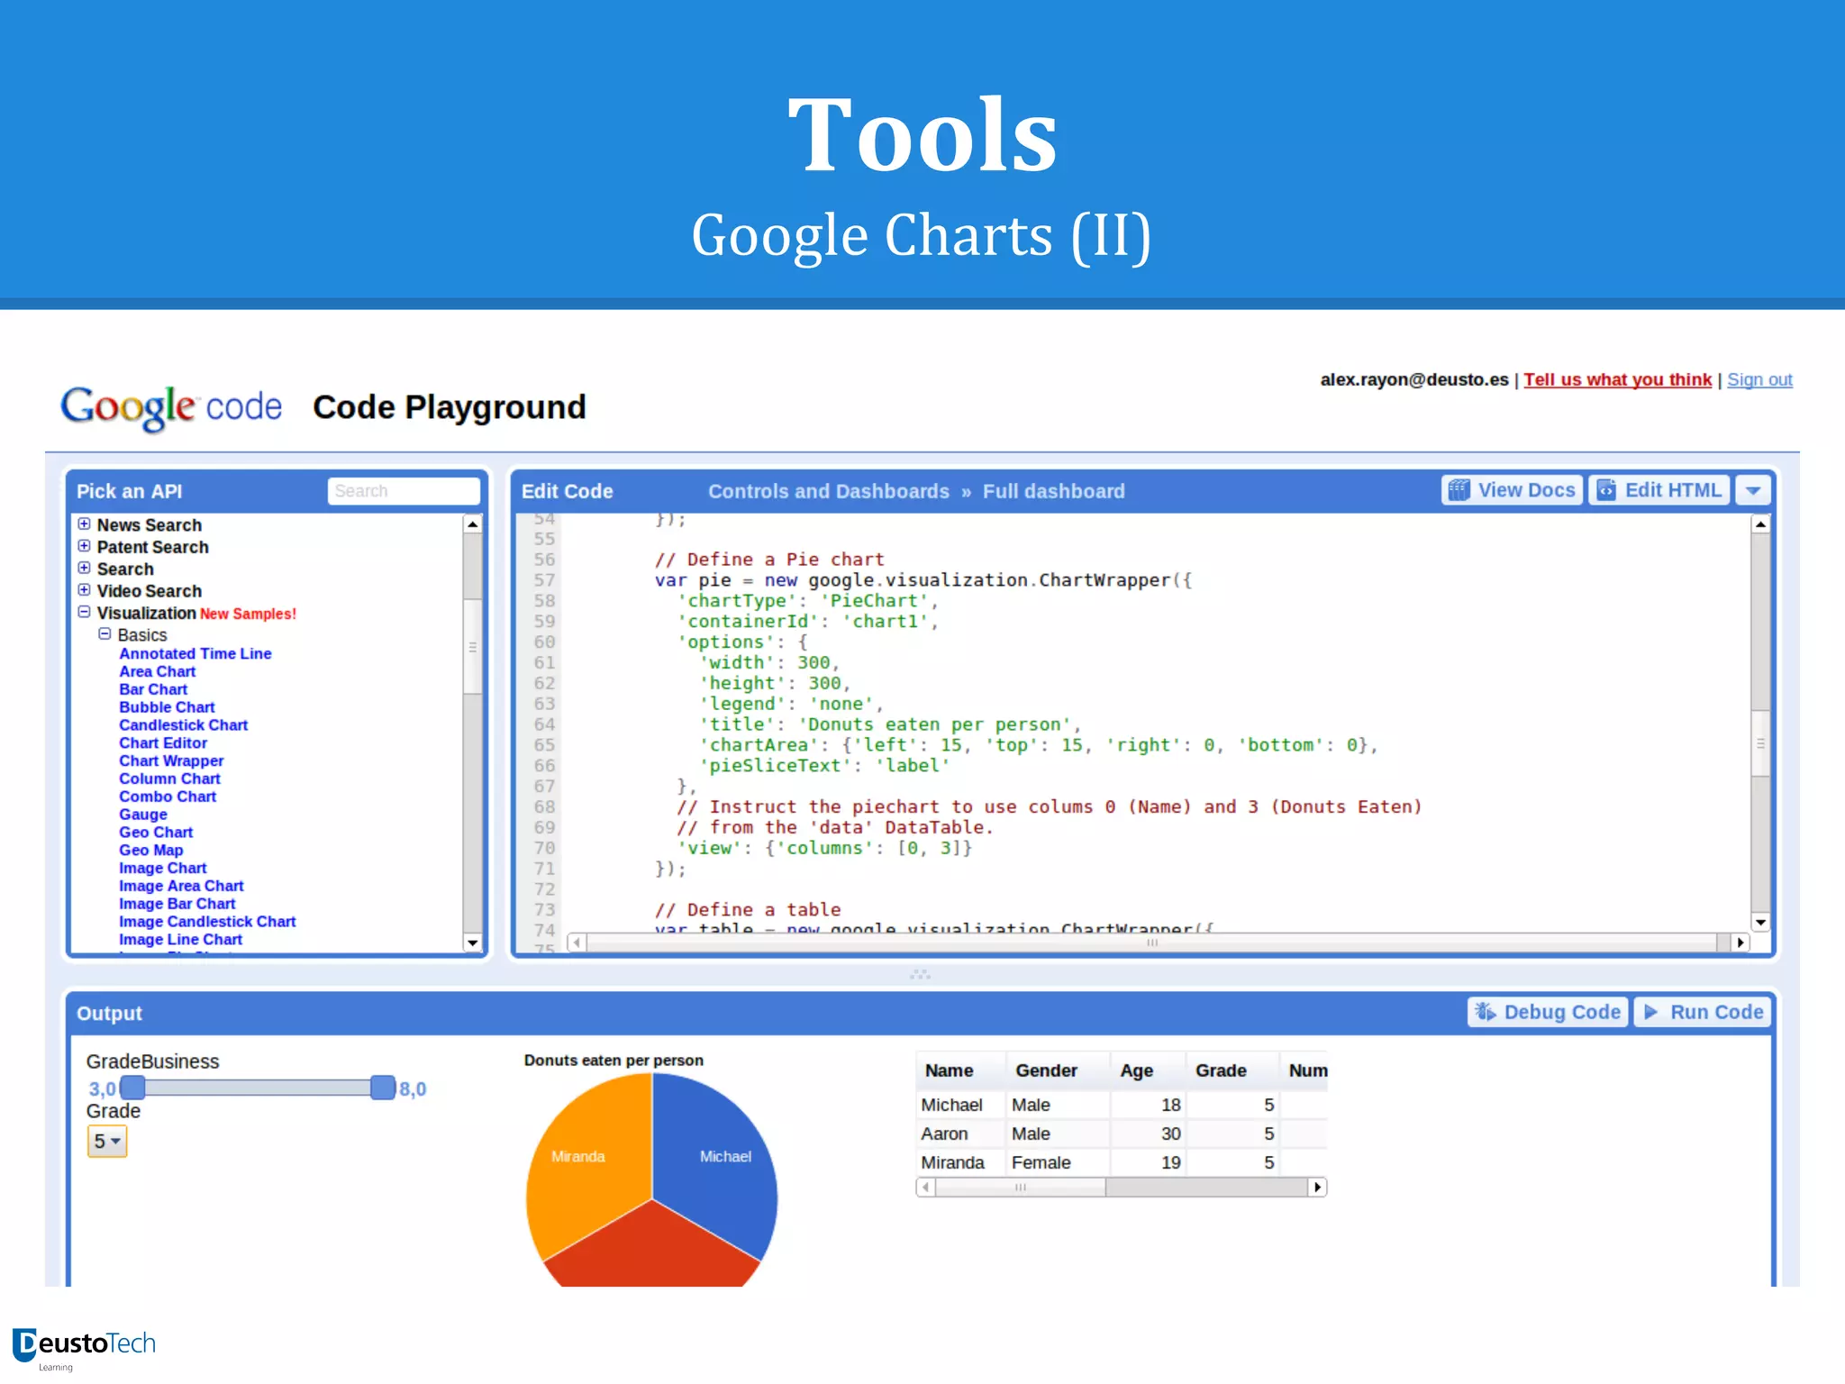The image size is (1845, 1384).
Task: Open the Column Chart sample
Action: 169,778
